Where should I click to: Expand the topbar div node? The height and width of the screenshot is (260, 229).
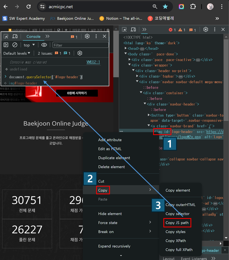[137, 76]
